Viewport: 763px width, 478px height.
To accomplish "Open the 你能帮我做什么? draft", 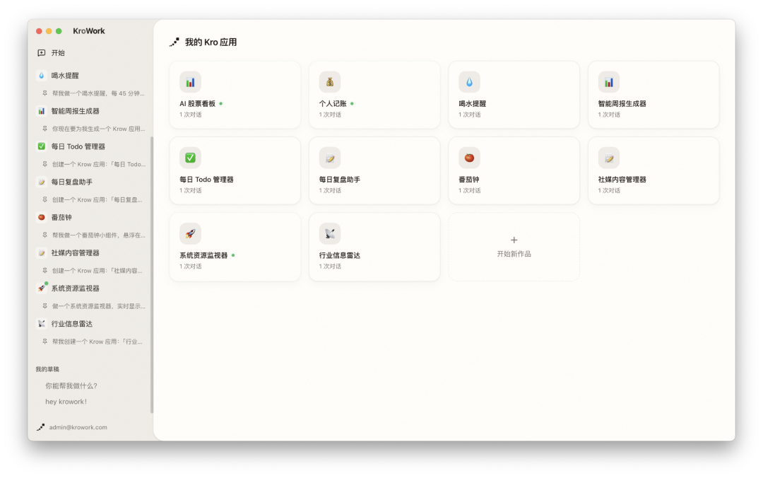I will (x=71, y=386).
